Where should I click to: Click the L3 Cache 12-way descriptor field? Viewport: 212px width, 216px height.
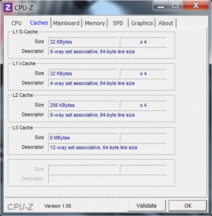click(107, 147)
